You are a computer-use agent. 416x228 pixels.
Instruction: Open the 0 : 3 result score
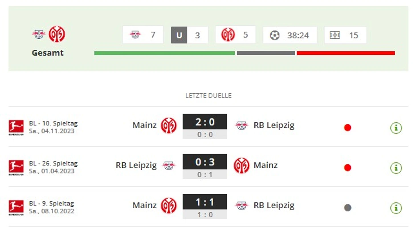205,162
